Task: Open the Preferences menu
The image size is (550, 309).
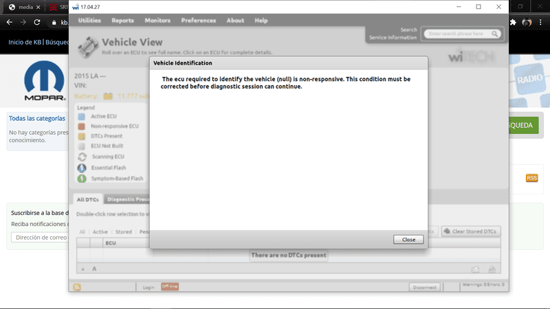Action: [x=198, y=21]
